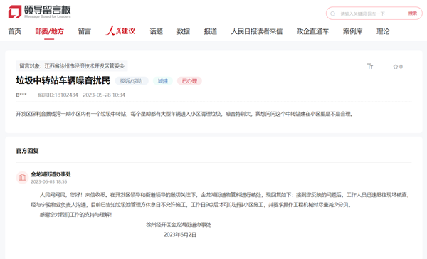Click the complaint message body text

click(185, 114)
